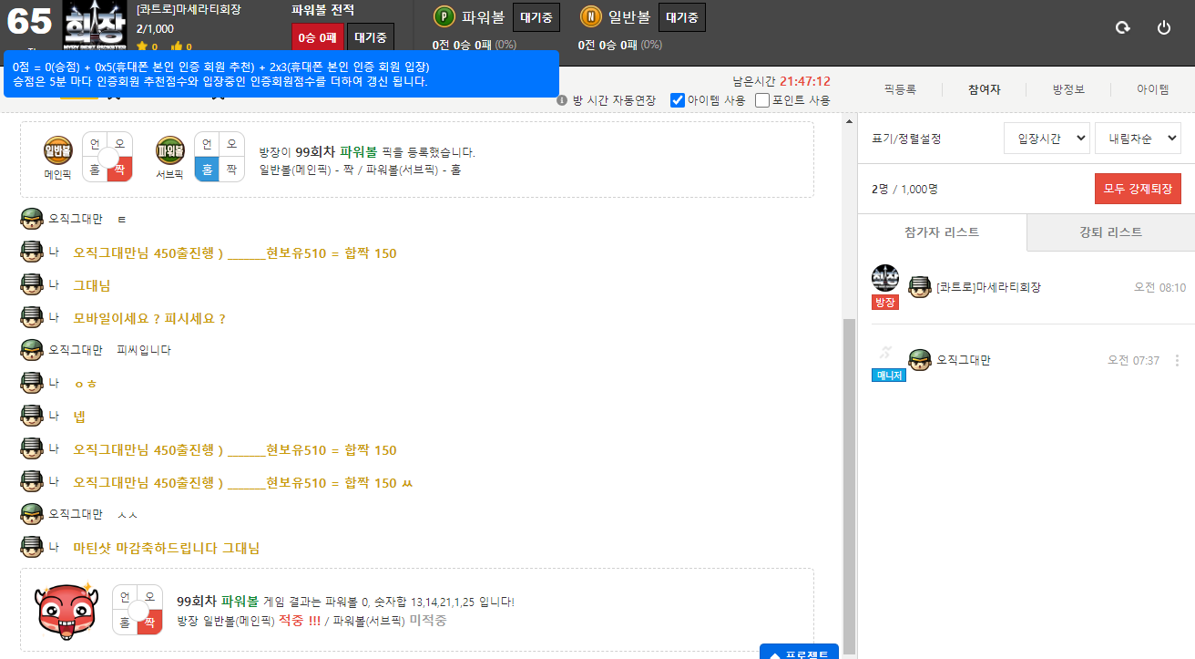Click avatar of 오직그대만 in participant list
Viewport: 1195px width, 659px height.
tap(920, 360)
